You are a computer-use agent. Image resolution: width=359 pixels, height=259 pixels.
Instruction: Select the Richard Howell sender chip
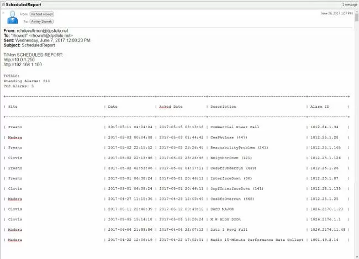(x=43, y=14)
